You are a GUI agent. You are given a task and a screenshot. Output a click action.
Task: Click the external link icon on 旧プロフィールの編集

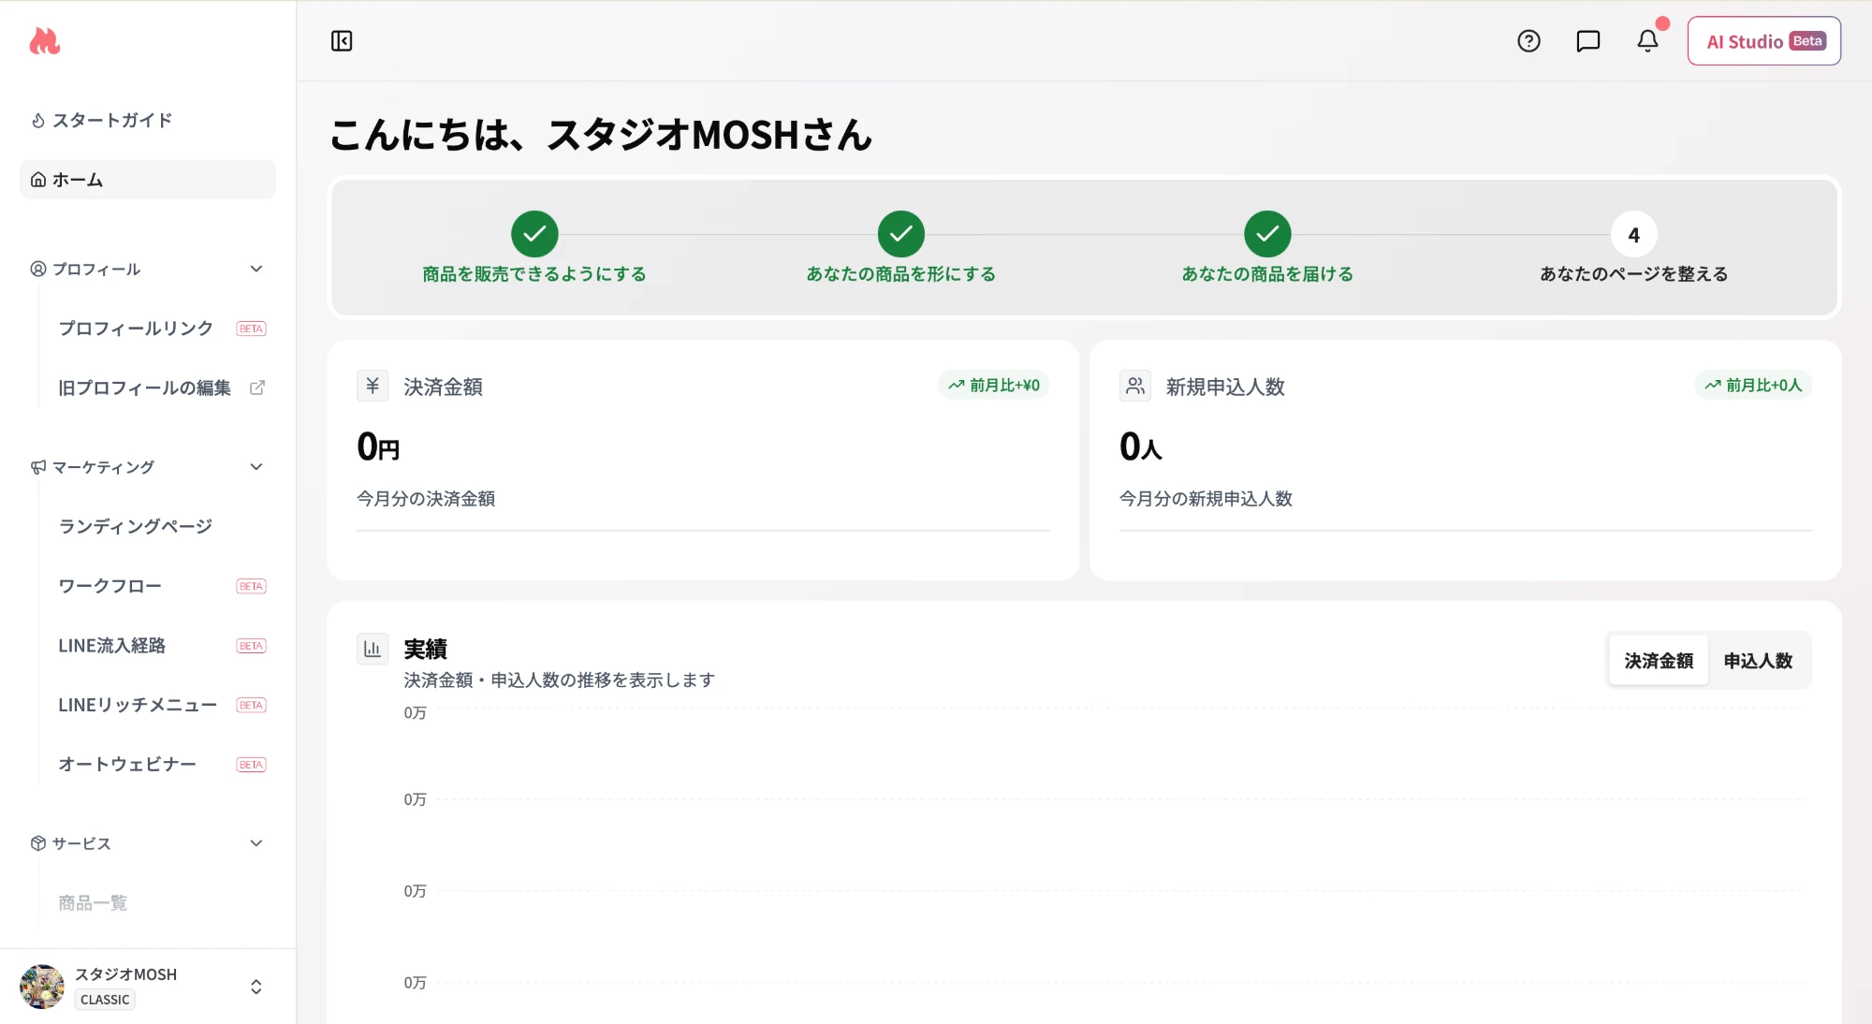click(257, 388)
